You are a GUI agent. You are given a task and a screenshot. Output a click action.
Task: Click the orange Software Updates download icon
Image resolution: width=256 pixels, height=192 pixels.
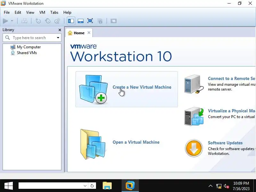click(x=194, y=148)
